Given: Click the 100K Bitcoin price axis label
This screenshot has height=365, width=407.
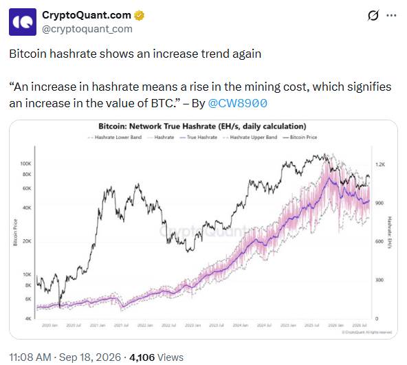Looking at the screenshot, I should click(25, 164).
